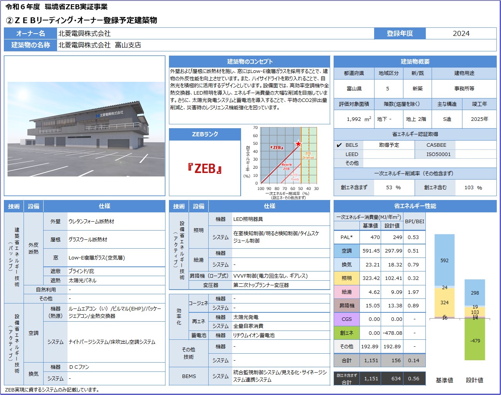Click the 591.45 baseline value

tap(371, 251)
